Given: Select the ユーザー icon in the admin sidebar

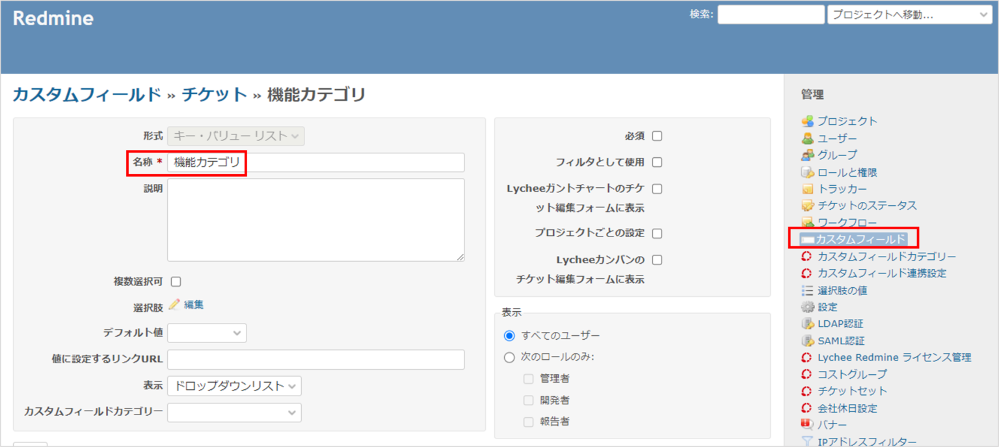Looking at the screenshot, I should [806, 138].
